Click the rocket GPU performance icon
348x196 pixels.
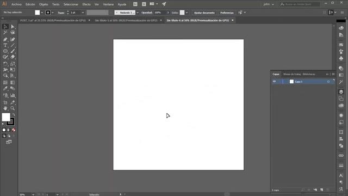click(x=164, y=4)
